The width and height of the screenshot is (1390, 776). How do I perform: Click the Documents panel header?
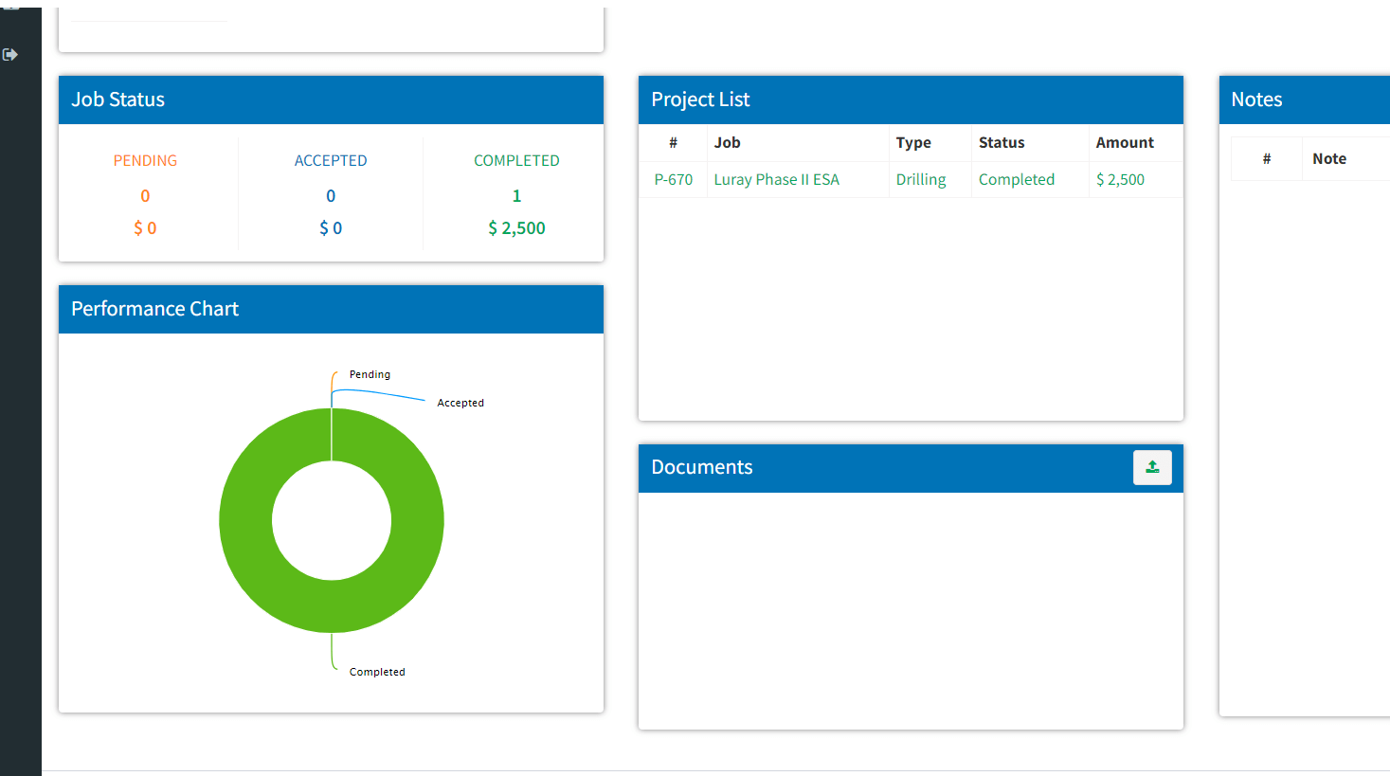[853, 467]
